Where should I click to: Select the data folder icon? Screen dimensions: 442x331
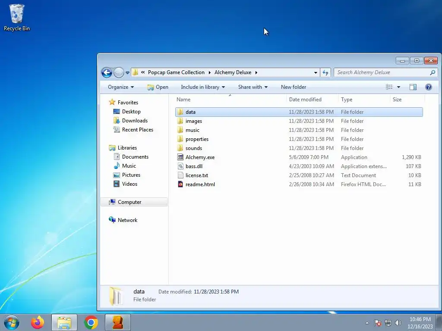[180, 112]
